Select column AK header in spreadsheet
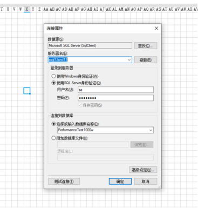This screenshot has width=198, height=208. point(108,9)
